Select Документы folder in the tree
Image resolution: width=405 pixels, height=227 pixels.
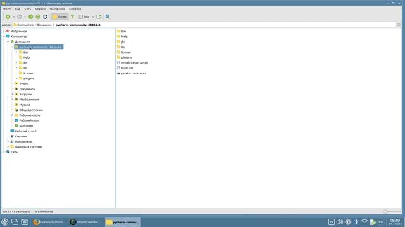click(x=27, y=89)
